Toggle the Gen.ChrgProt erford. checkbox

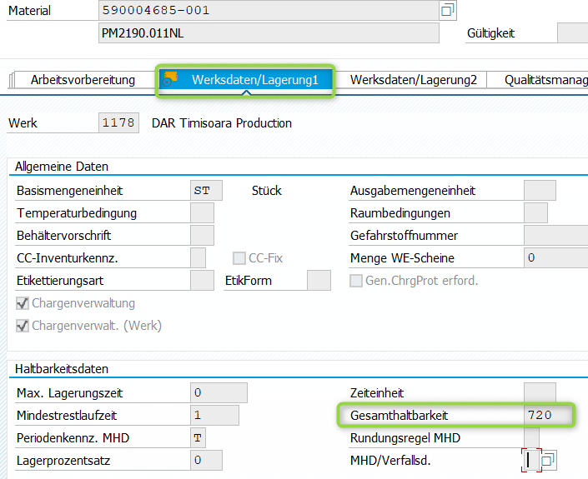coord(356,281)
